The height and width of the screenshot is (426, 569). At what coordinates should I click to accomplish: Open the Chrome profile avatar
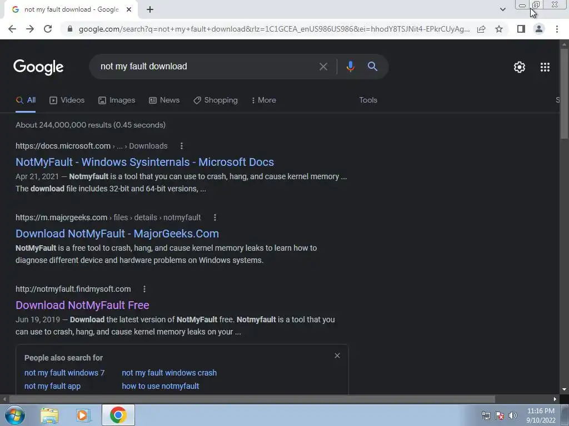pyautogui.click(x=539, y=29)
